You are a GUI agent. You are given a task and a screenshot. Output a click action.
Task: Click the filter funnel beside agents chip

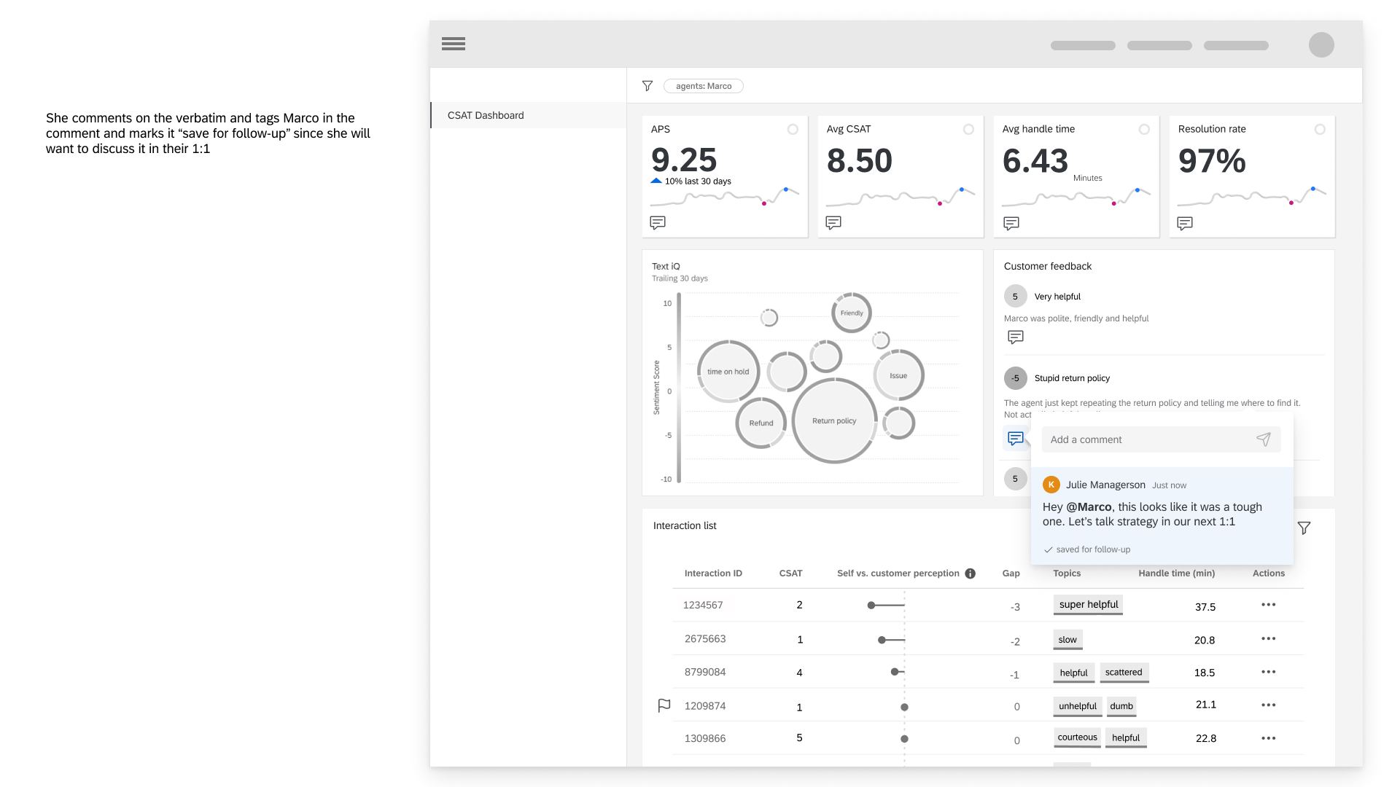click(x=647, y=86)
